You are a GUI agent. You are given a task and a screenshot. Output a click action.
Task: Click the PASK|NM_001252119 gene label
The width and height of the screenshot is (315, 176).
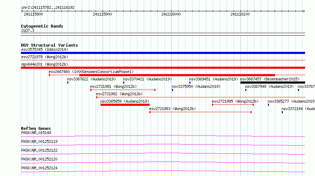coord(39,141)
